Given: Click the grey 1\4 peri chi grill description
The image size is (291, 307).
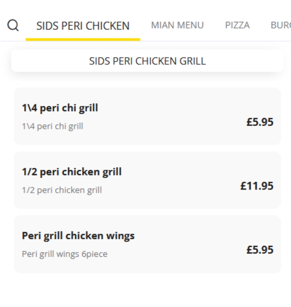Looking at the screenshot, I should (53, 126).
